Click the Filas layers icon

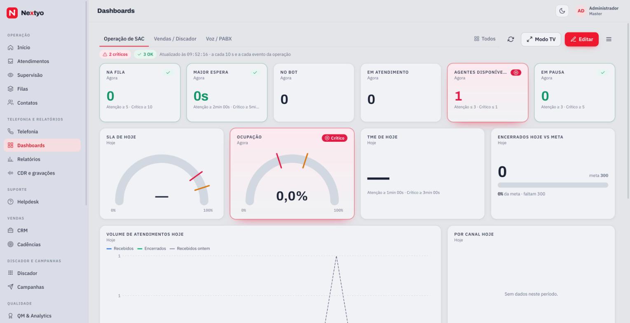10,89
